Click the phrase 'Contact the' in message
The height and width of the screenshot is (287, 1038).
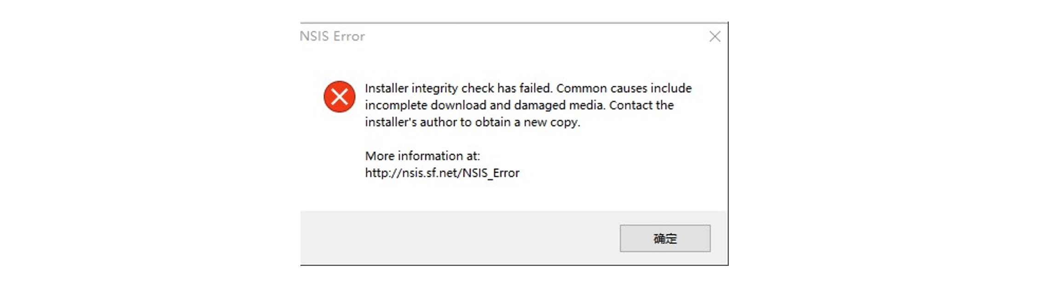pos(641,105)
